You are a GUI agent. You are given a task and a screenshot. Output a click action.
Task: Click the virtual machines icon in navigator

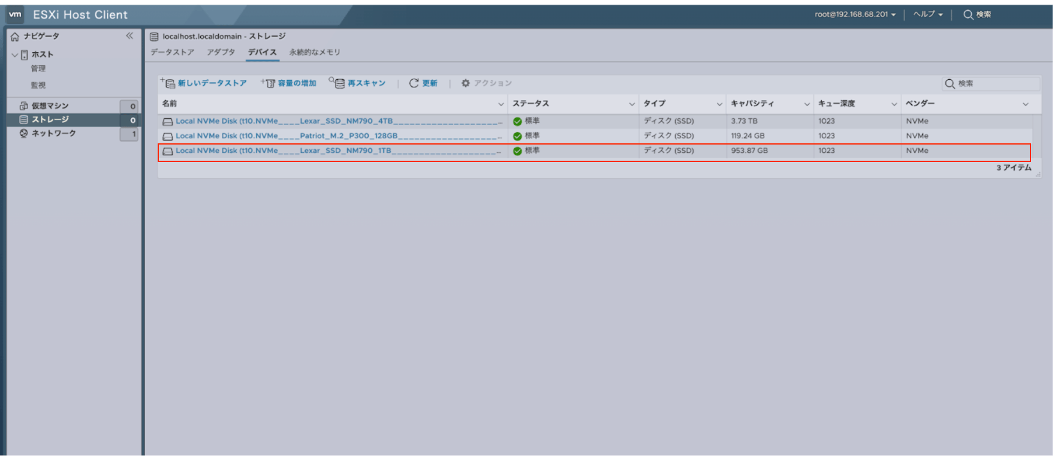(x=24, y=106)
